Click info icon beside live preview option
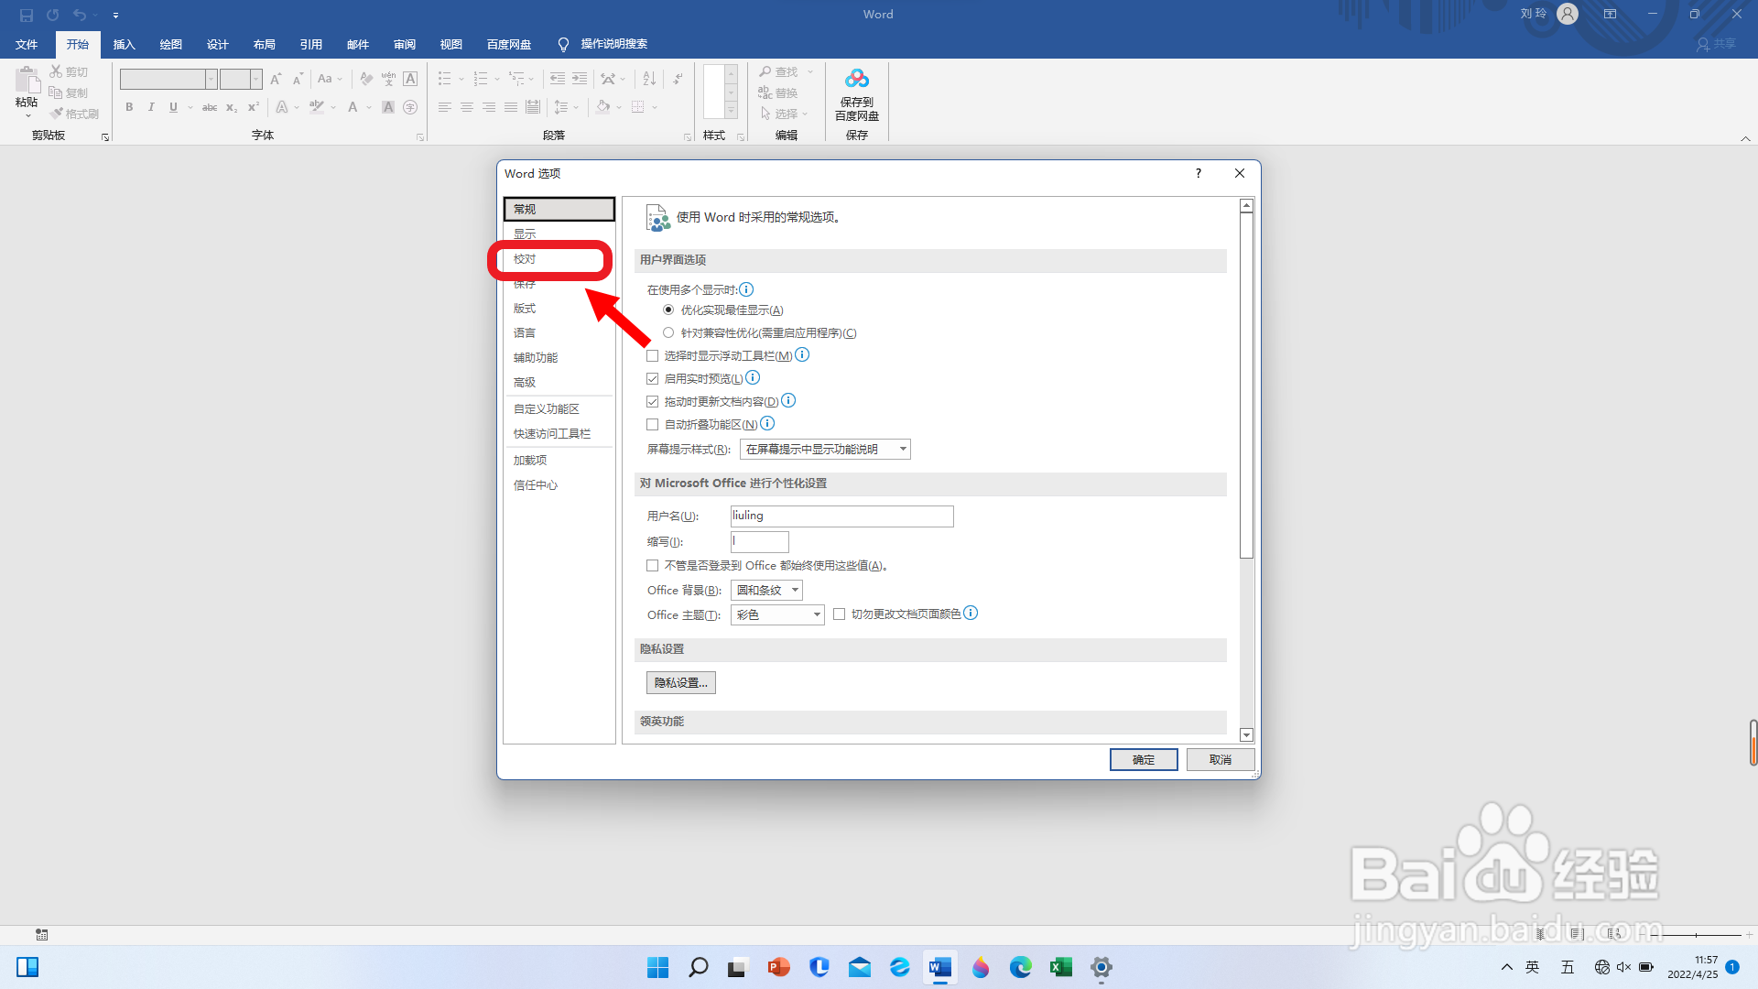Image resolution: width=1758 pixels, height=989 pixels. (753, 377)
